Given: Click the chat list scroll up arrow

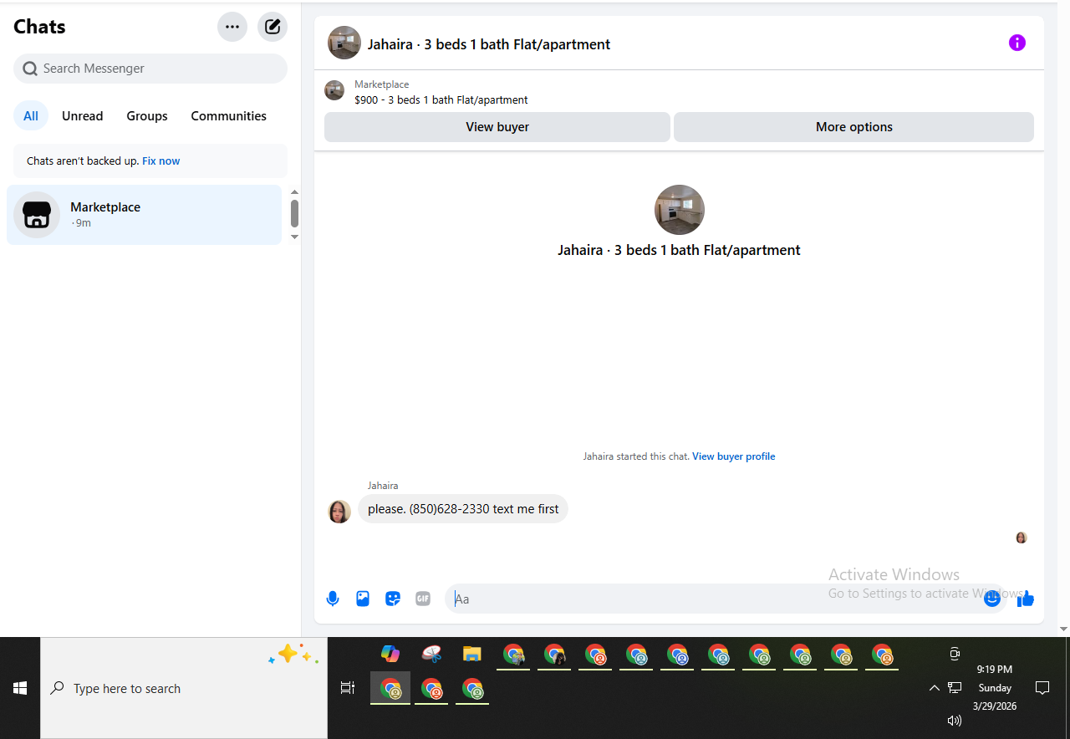Looking at the screenshot, I should tap(294, 192).
